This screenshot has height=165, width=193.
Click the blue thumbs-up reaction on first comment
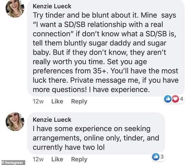pyautogui.click(x=169, y=99)
